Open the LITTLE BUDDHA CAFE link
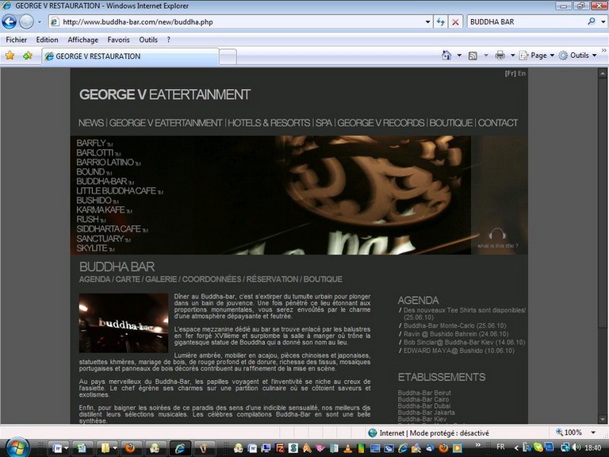Viewport: 609px width, 457px height. [115, 191]
